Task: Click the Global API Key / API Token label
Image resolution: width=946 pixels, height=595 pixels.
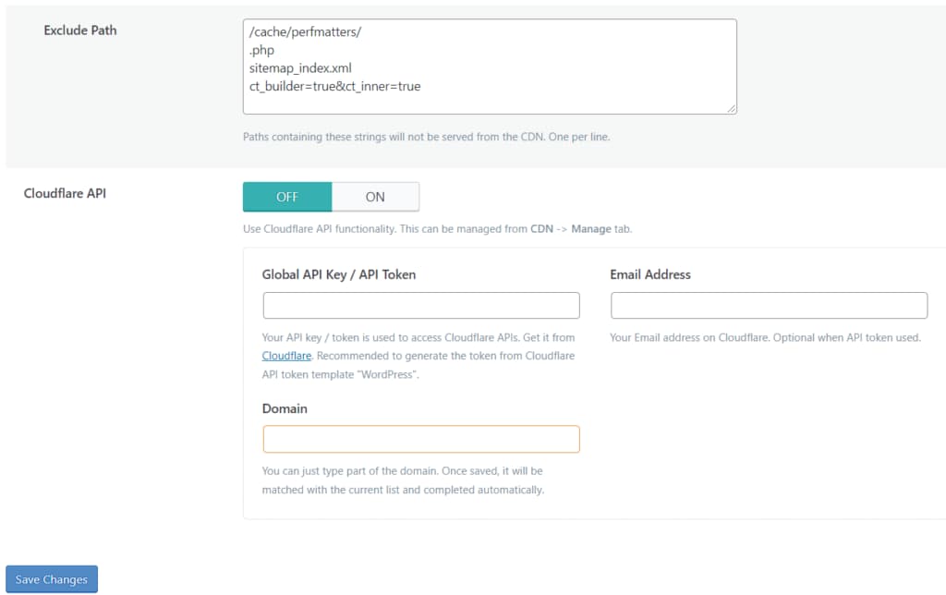Action: (339, 274)
